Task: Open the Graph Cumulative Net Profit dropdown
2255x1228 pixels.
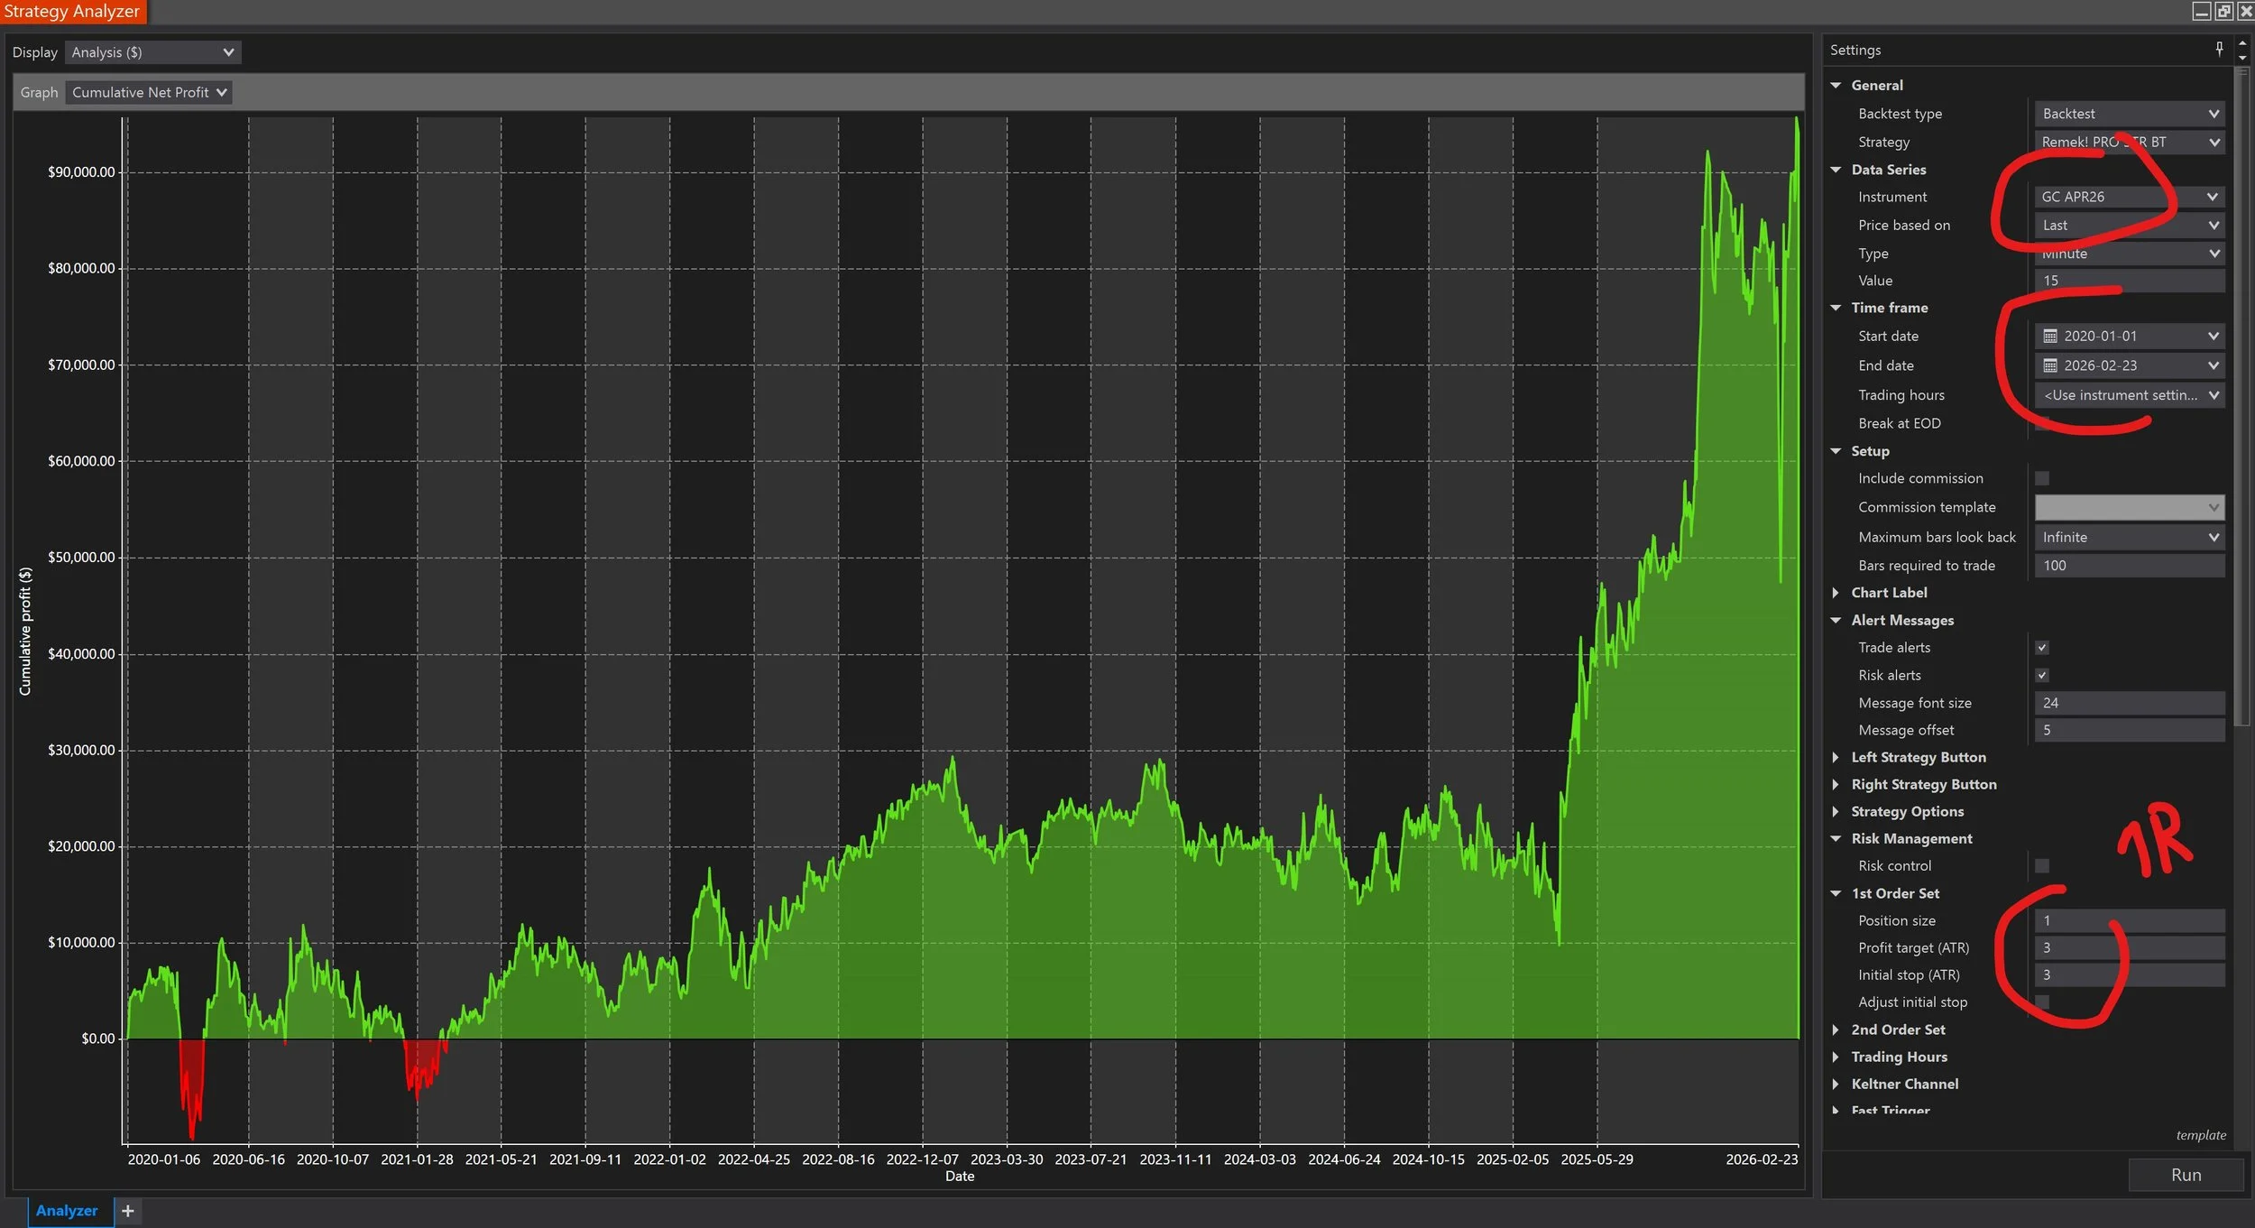Action: (149, 92)
